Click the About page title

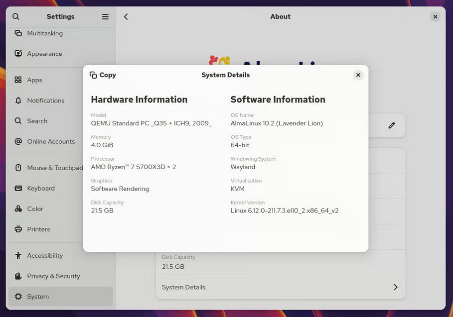click(280, 17)
